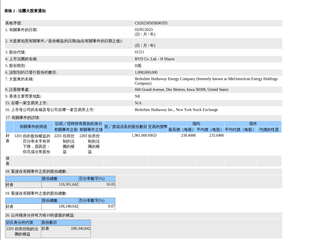This screenshot has height=240, width=309.
Task: Click the pre-event percentage 10.05
Action: 110,184
